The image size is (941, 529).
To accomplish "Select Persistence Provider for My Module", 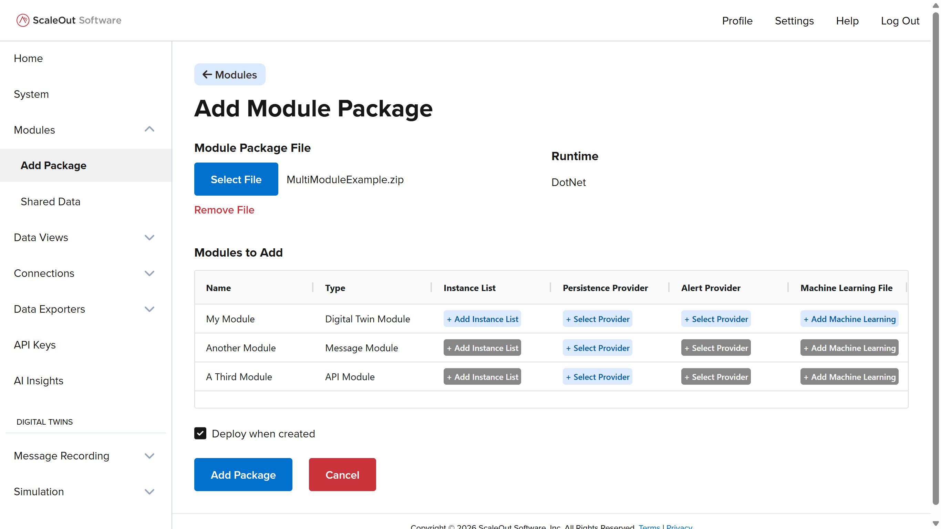I will click(598, 319).
